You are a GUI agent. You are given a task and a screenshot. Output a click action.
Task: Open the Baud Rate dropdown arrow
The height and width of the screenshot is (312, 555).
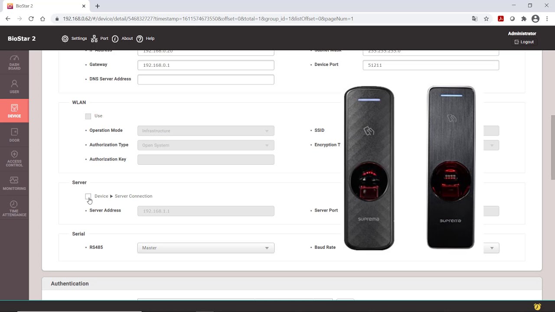click(492, 248)
